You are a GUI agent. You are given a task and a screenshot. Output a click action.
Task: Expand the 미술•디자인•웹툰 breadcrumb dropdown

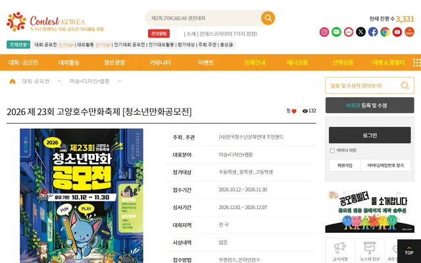click(120, 81)
